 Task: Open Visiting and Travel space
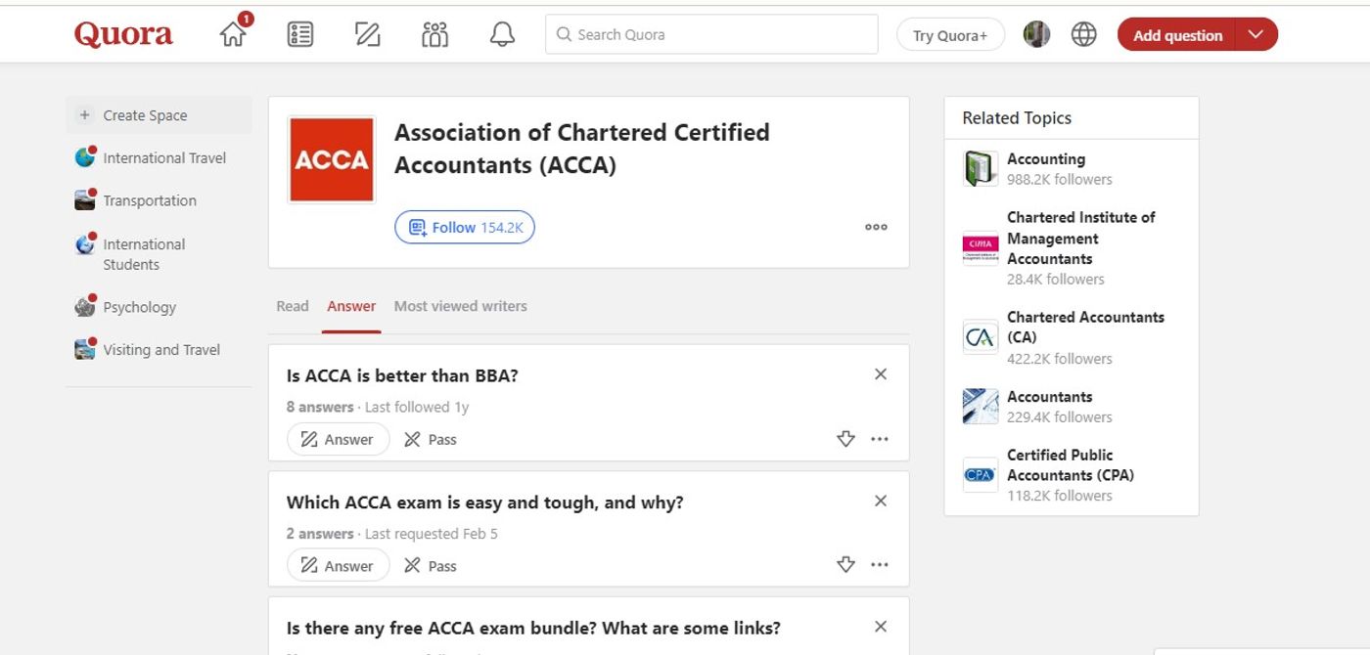pyautogui.click(x=161, y=350)
